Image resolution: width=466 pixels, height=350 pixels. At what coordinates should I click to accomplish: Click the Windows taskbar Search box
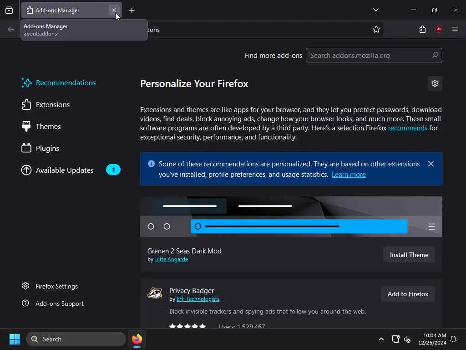point(76,339)
